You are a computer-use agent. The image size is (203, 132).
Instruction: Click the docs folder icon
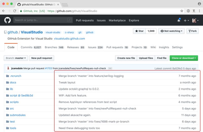[x=8, y=82]
